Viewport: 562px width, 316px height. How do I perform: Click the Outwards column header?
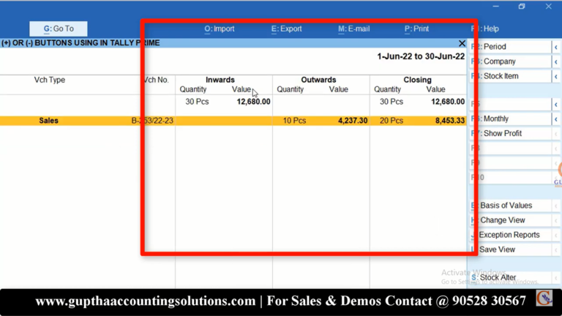click(318, 80)
